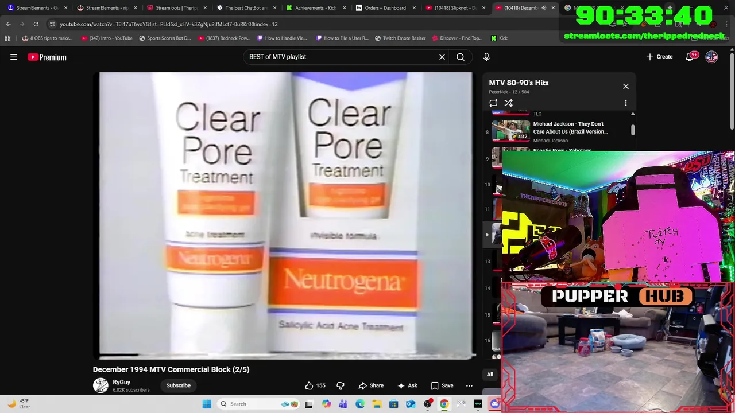The image size is (735, 413).
Task: Open playlist three-dot options menu
Action: coord(626,103)
